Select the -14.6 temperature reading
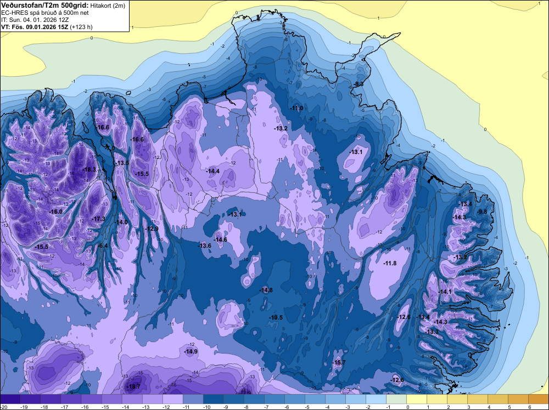 point(221,240)
